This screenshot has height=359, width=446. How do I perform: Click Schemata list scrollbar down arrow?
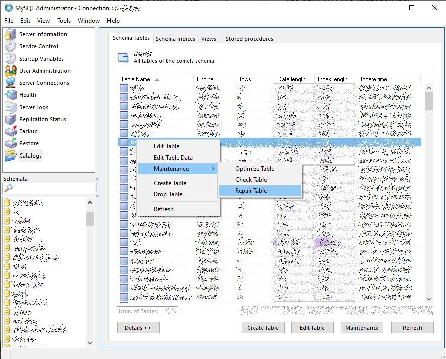(x=90, y=343)
